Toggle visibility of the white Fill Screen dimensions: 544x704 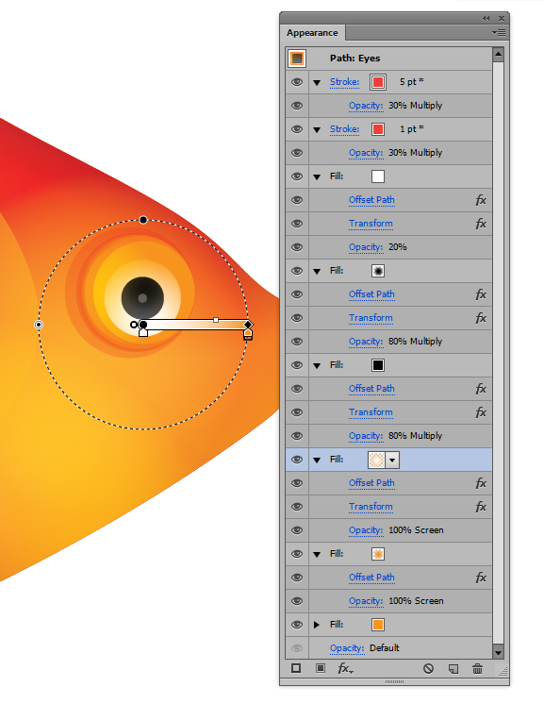point(297,176)
